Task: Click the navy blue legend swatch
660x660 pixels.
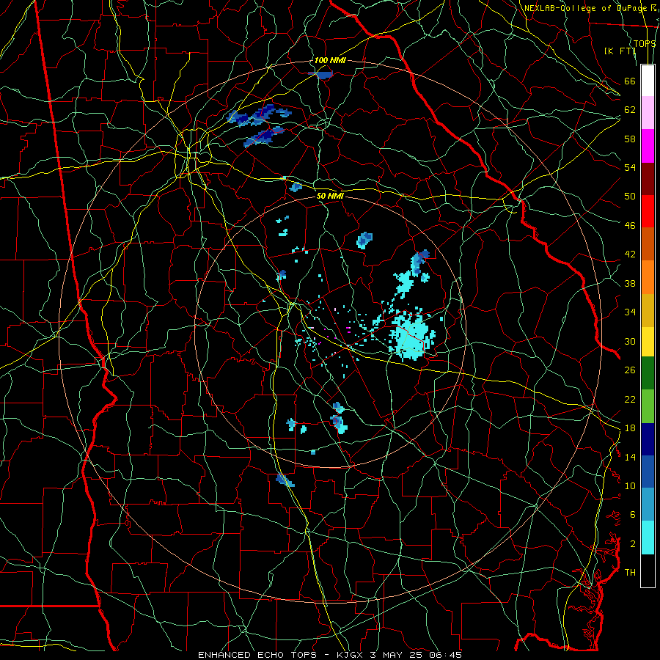Action: pyautogui.click(x=648, y=439)
